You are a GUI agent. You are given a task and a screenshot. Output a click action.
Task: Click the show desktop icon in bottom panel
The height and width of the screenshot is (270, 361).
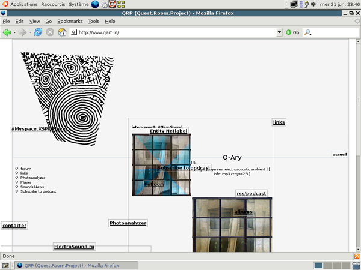pyautogui.click(x=5, y=265)
